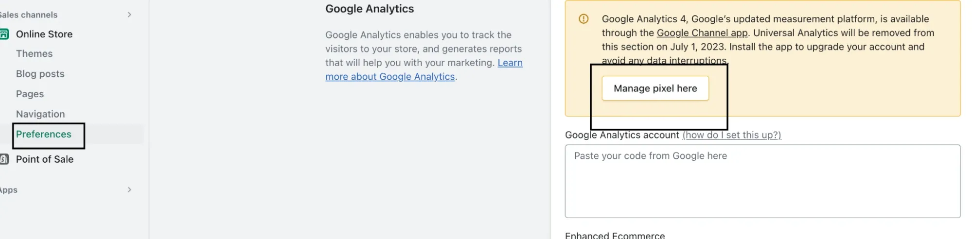Click the Online Store shop icon
Viewport: 972px width, 239px height.
(4, 34)
